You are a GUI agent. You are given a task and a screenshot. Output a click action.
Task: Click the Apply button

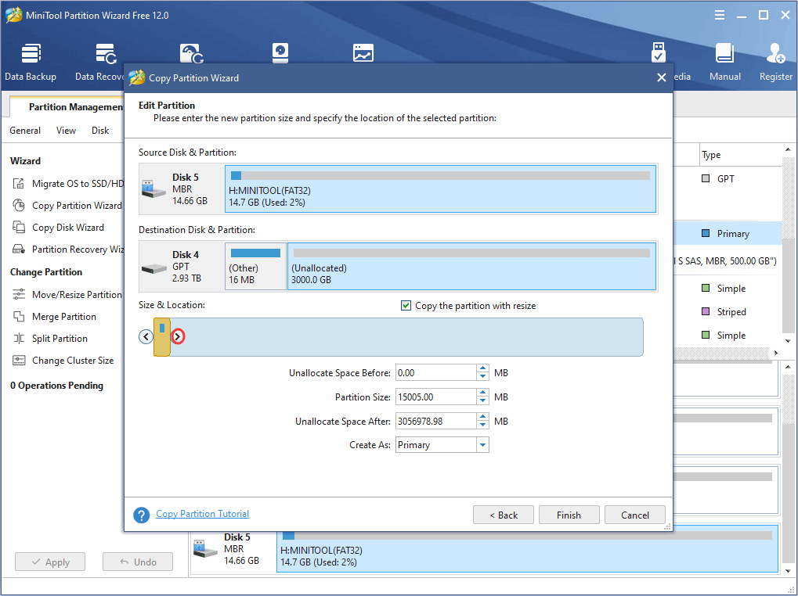coord(50,562)
